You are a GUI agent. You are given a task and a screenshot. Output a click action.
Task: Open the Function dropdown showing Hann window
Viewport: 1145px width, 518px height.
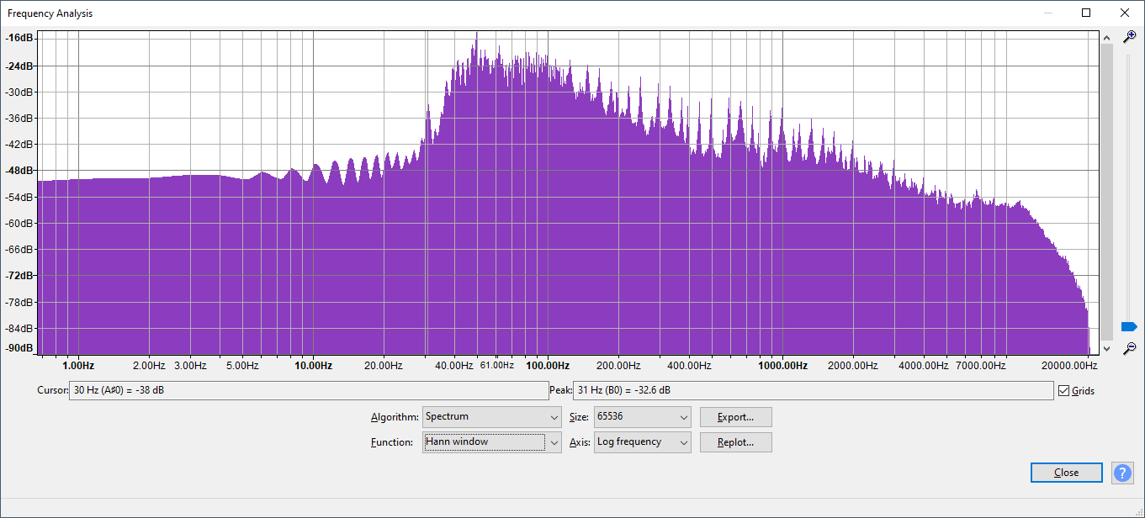[x=491, y=442]
